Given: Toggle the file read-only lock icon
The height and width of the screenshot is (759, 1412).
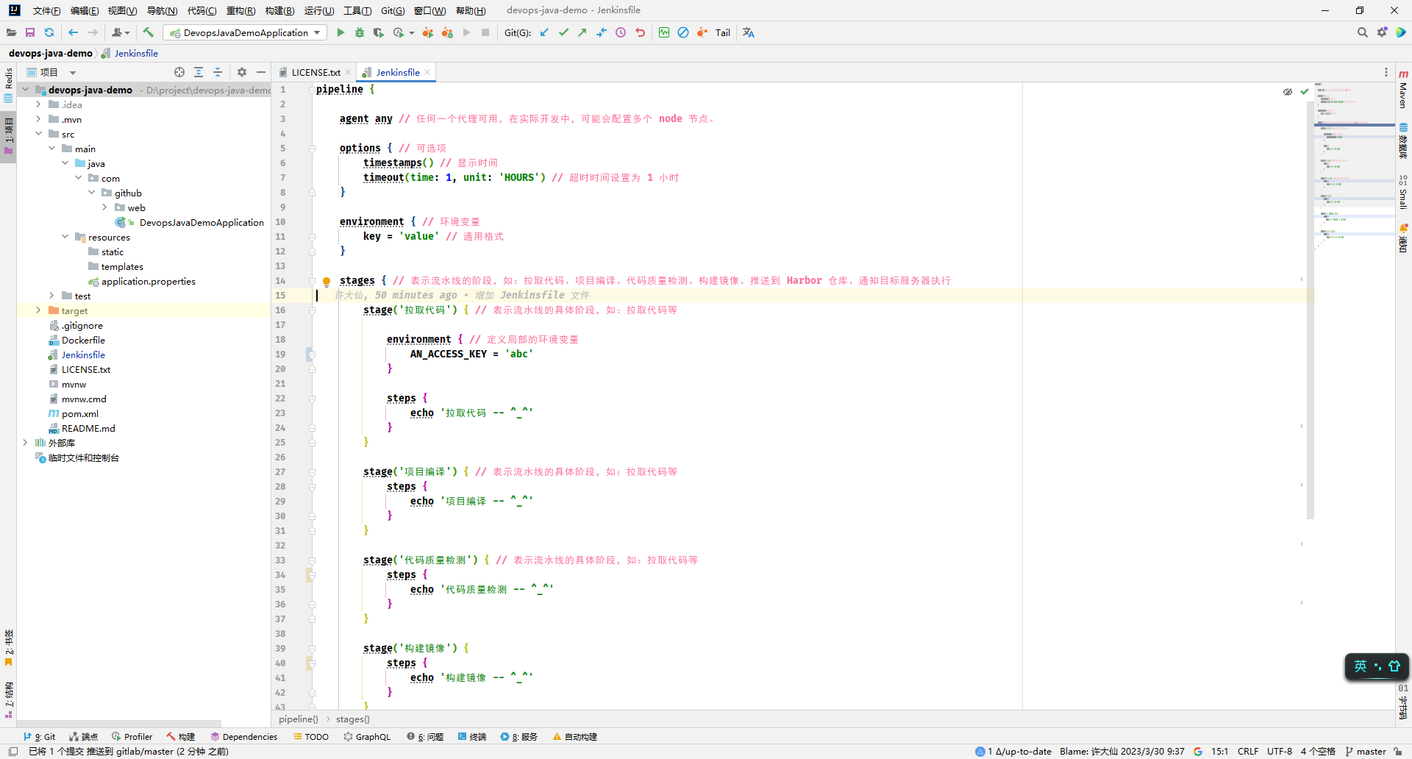Looking at the screenshot, I should [1398, 752].
